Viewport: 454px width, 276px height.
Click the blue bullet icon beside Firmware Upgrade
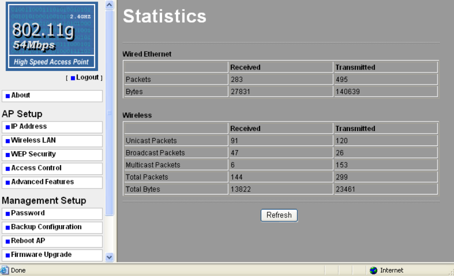8,255
